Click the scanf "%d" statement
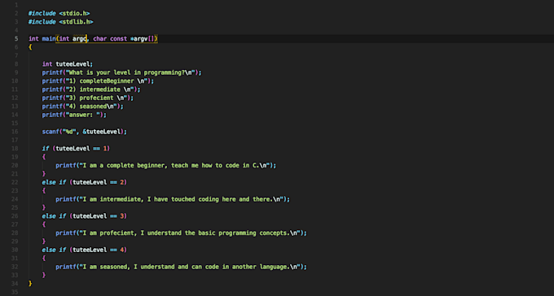The height and width of the screenshot is (296, 554). pos(85,132)
